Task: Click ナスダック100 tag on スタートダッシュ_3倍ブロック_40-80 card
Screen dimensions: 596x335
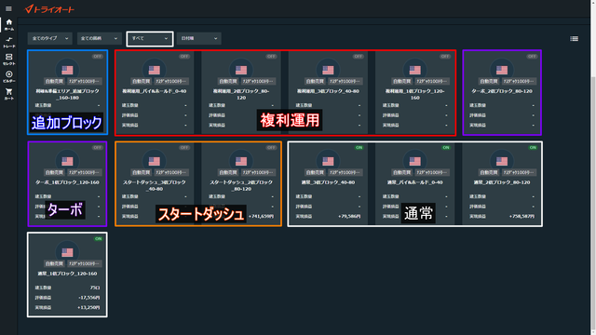Action: coord(171,172)
